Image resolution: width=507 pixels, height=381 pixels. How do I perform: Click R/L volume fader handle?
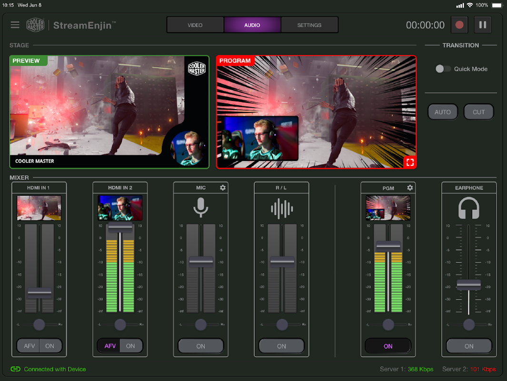click(282, 261)
